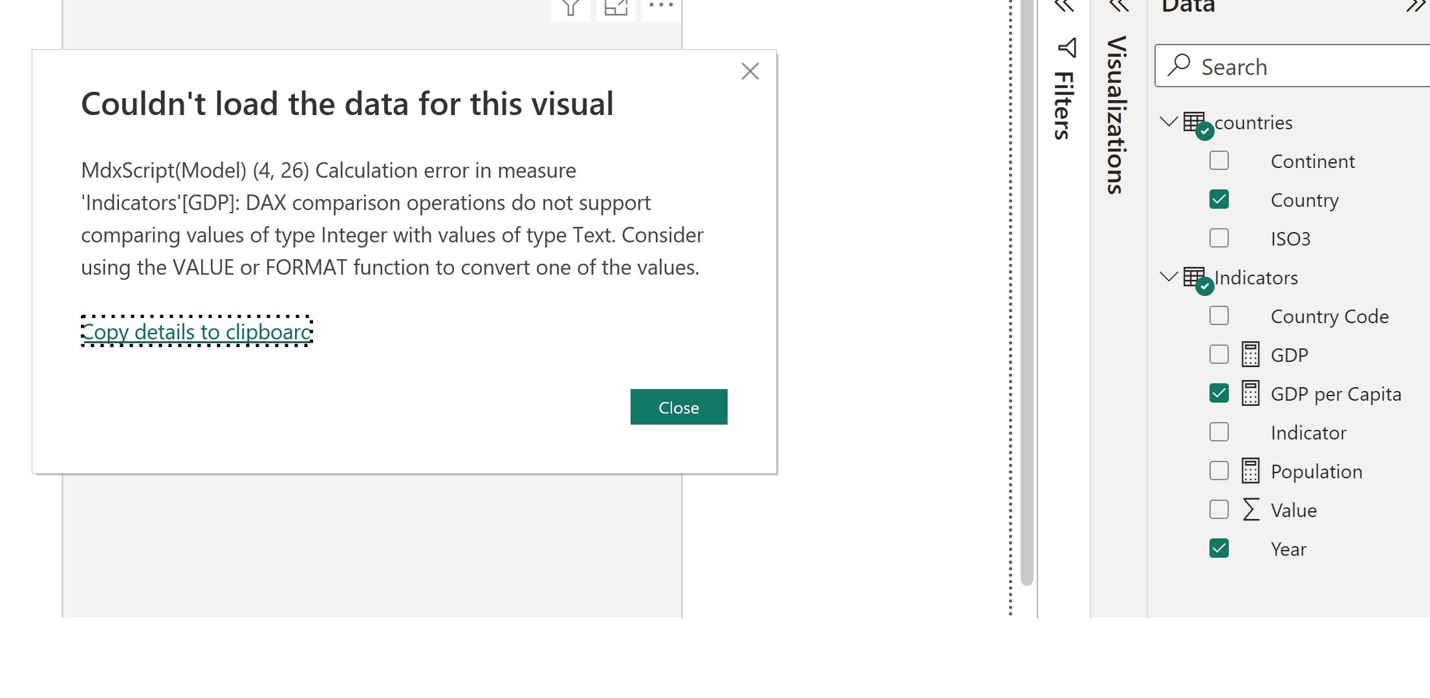
Task: Uncheck the Year field checkbox
Action: [1219, 548]
